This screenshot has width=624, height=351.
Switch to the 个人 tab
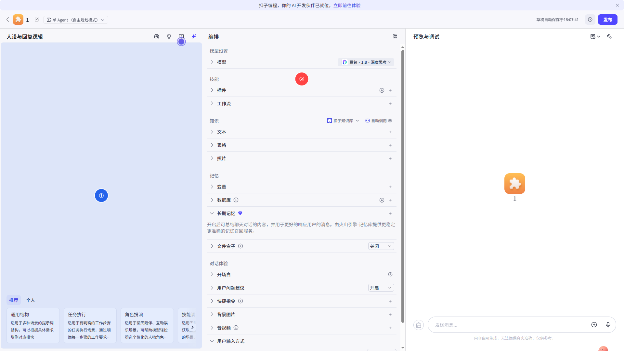(30, 300)
